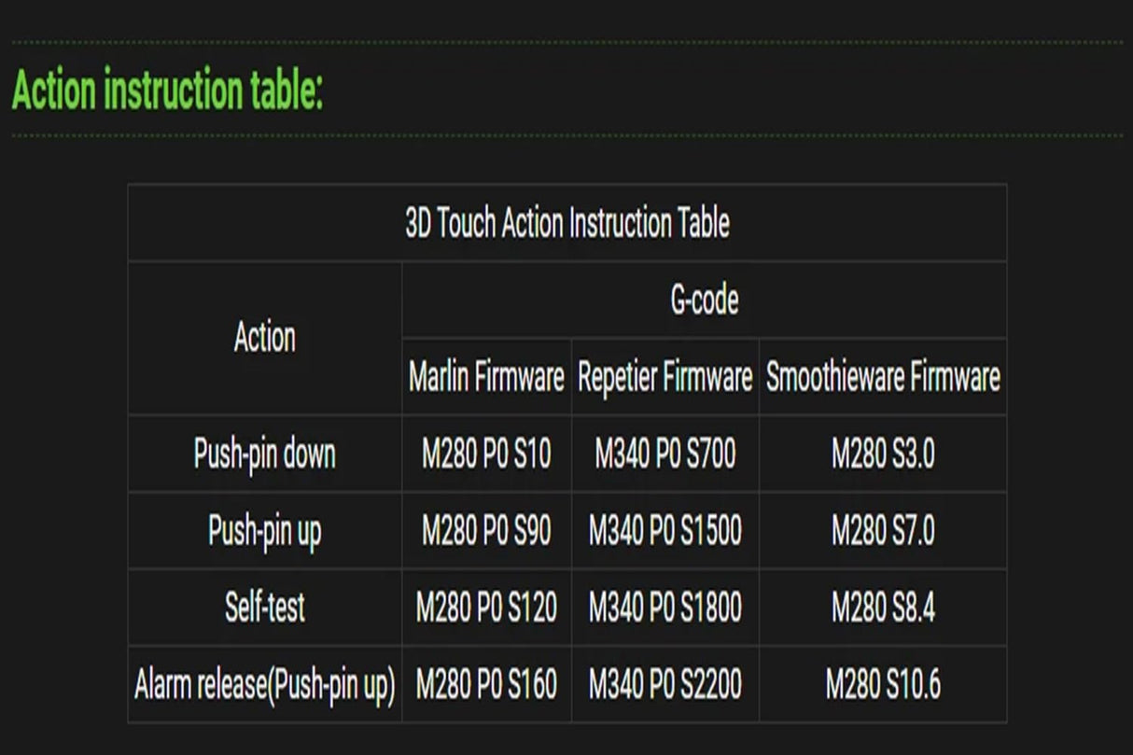Viewport: 1133px width, 755px height.
Task: Click the 'M280 P0 S120' self-test code
Action: [x=486, y=608]
